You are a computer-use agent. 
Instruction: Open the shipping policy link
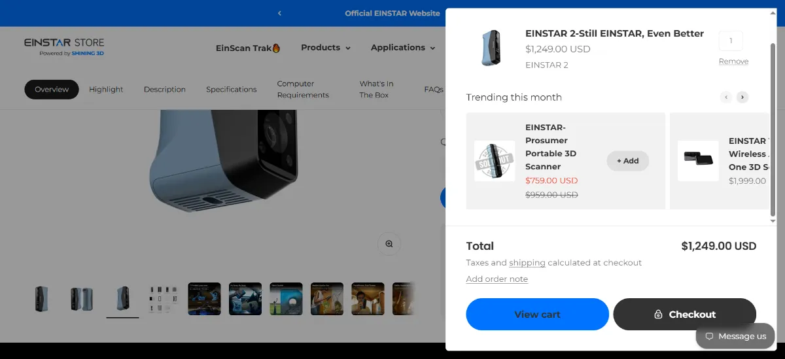pyautogui.click(x=527, y=263)
